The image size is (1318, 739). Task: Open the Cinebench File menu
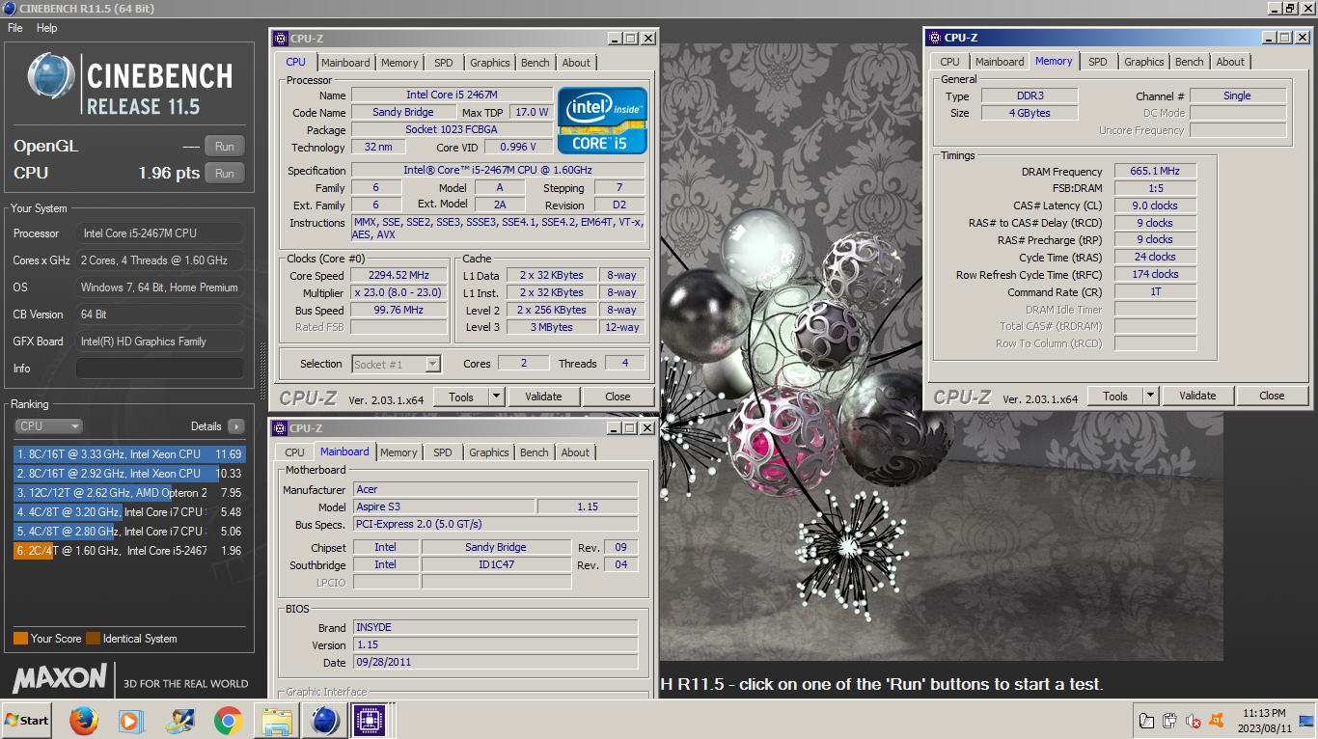coord(15,28)
